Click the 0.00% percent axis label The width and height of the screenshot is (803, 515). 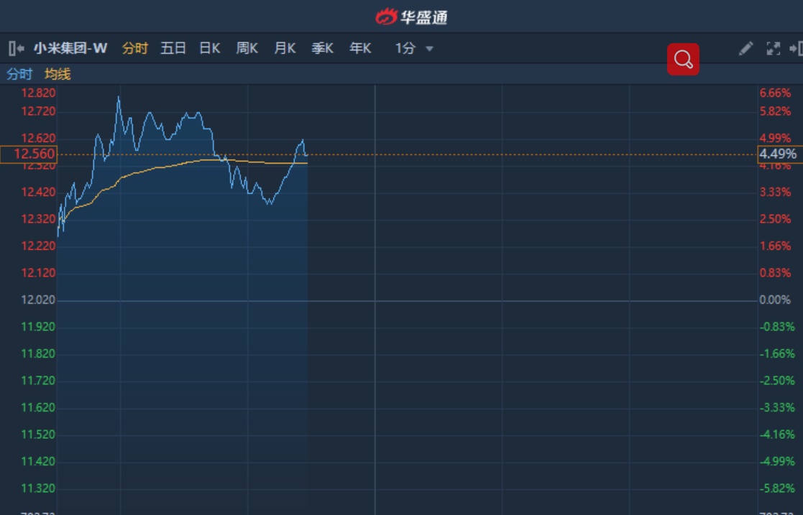(775, 300)
